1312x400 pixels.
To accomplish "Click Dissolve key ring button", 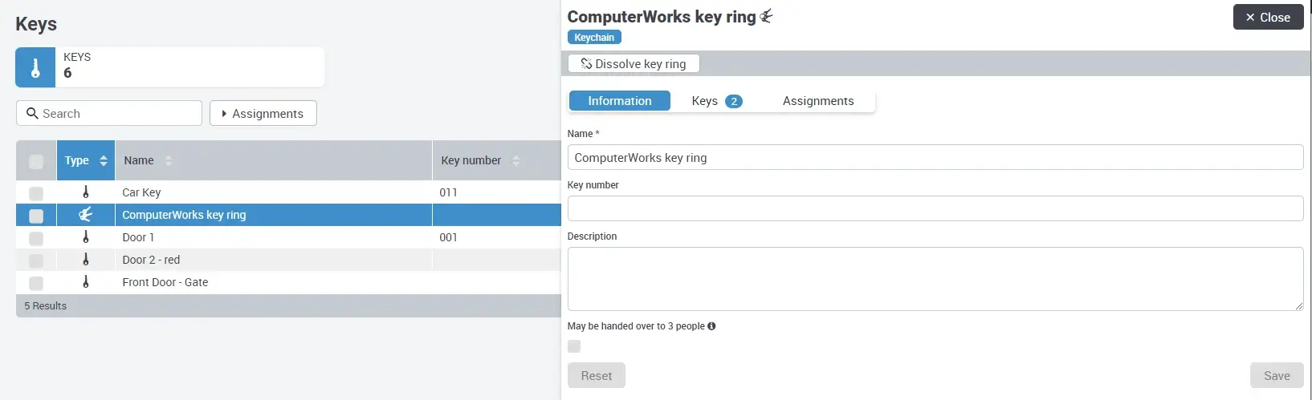I will (634, 63).
